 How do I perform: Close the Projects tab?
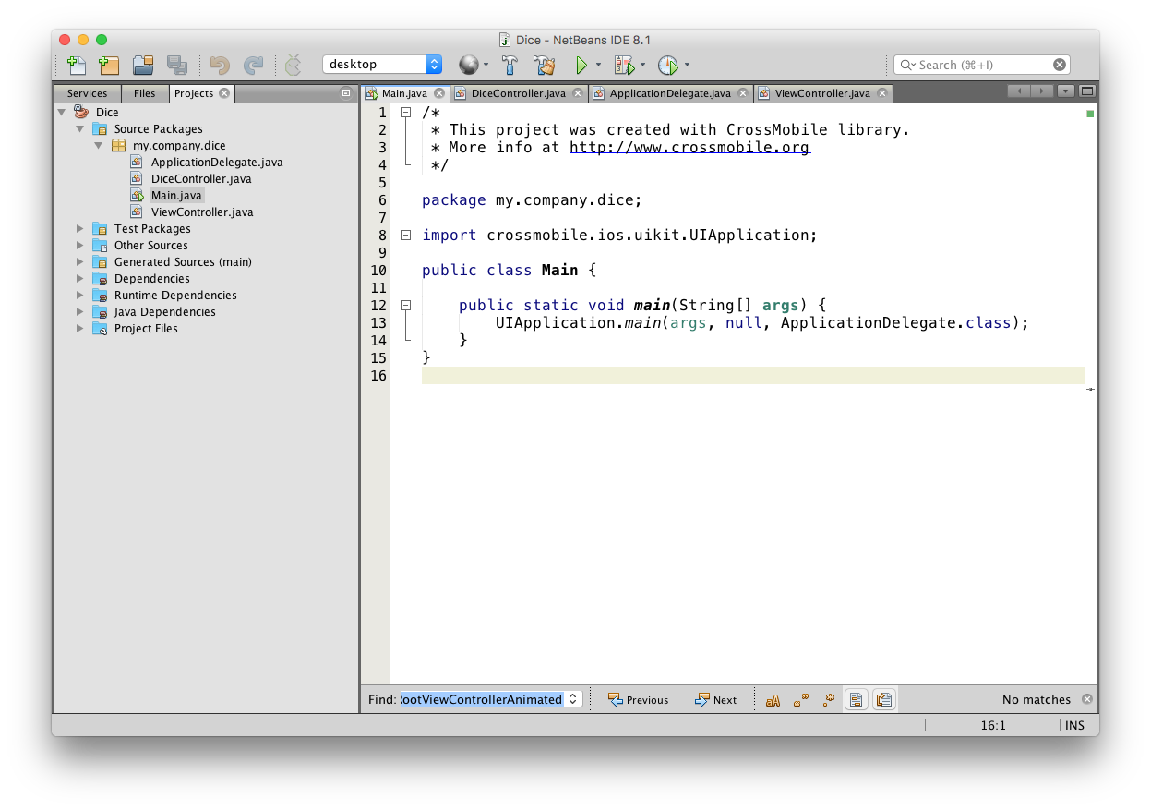tap(224, 93)
